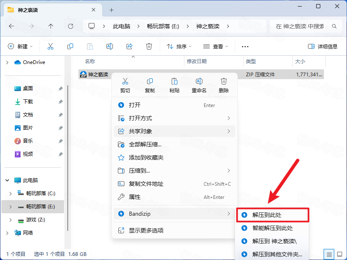This screenshot has height=260, width=347.
Task: Select 粘贴 in the context menu
Action: click(175, 86)
